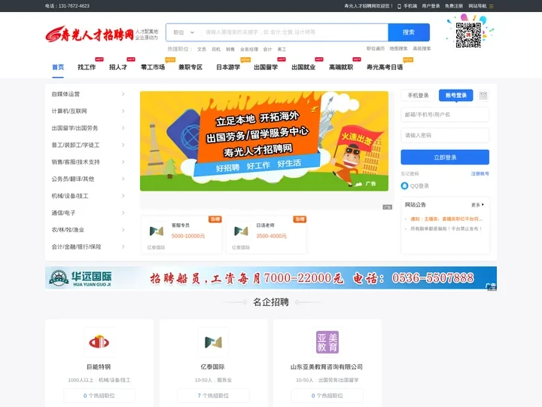Open announcement 所有刷单都是骗局
Viewport: 542px width, 407px height.
[x=446, y=229]
